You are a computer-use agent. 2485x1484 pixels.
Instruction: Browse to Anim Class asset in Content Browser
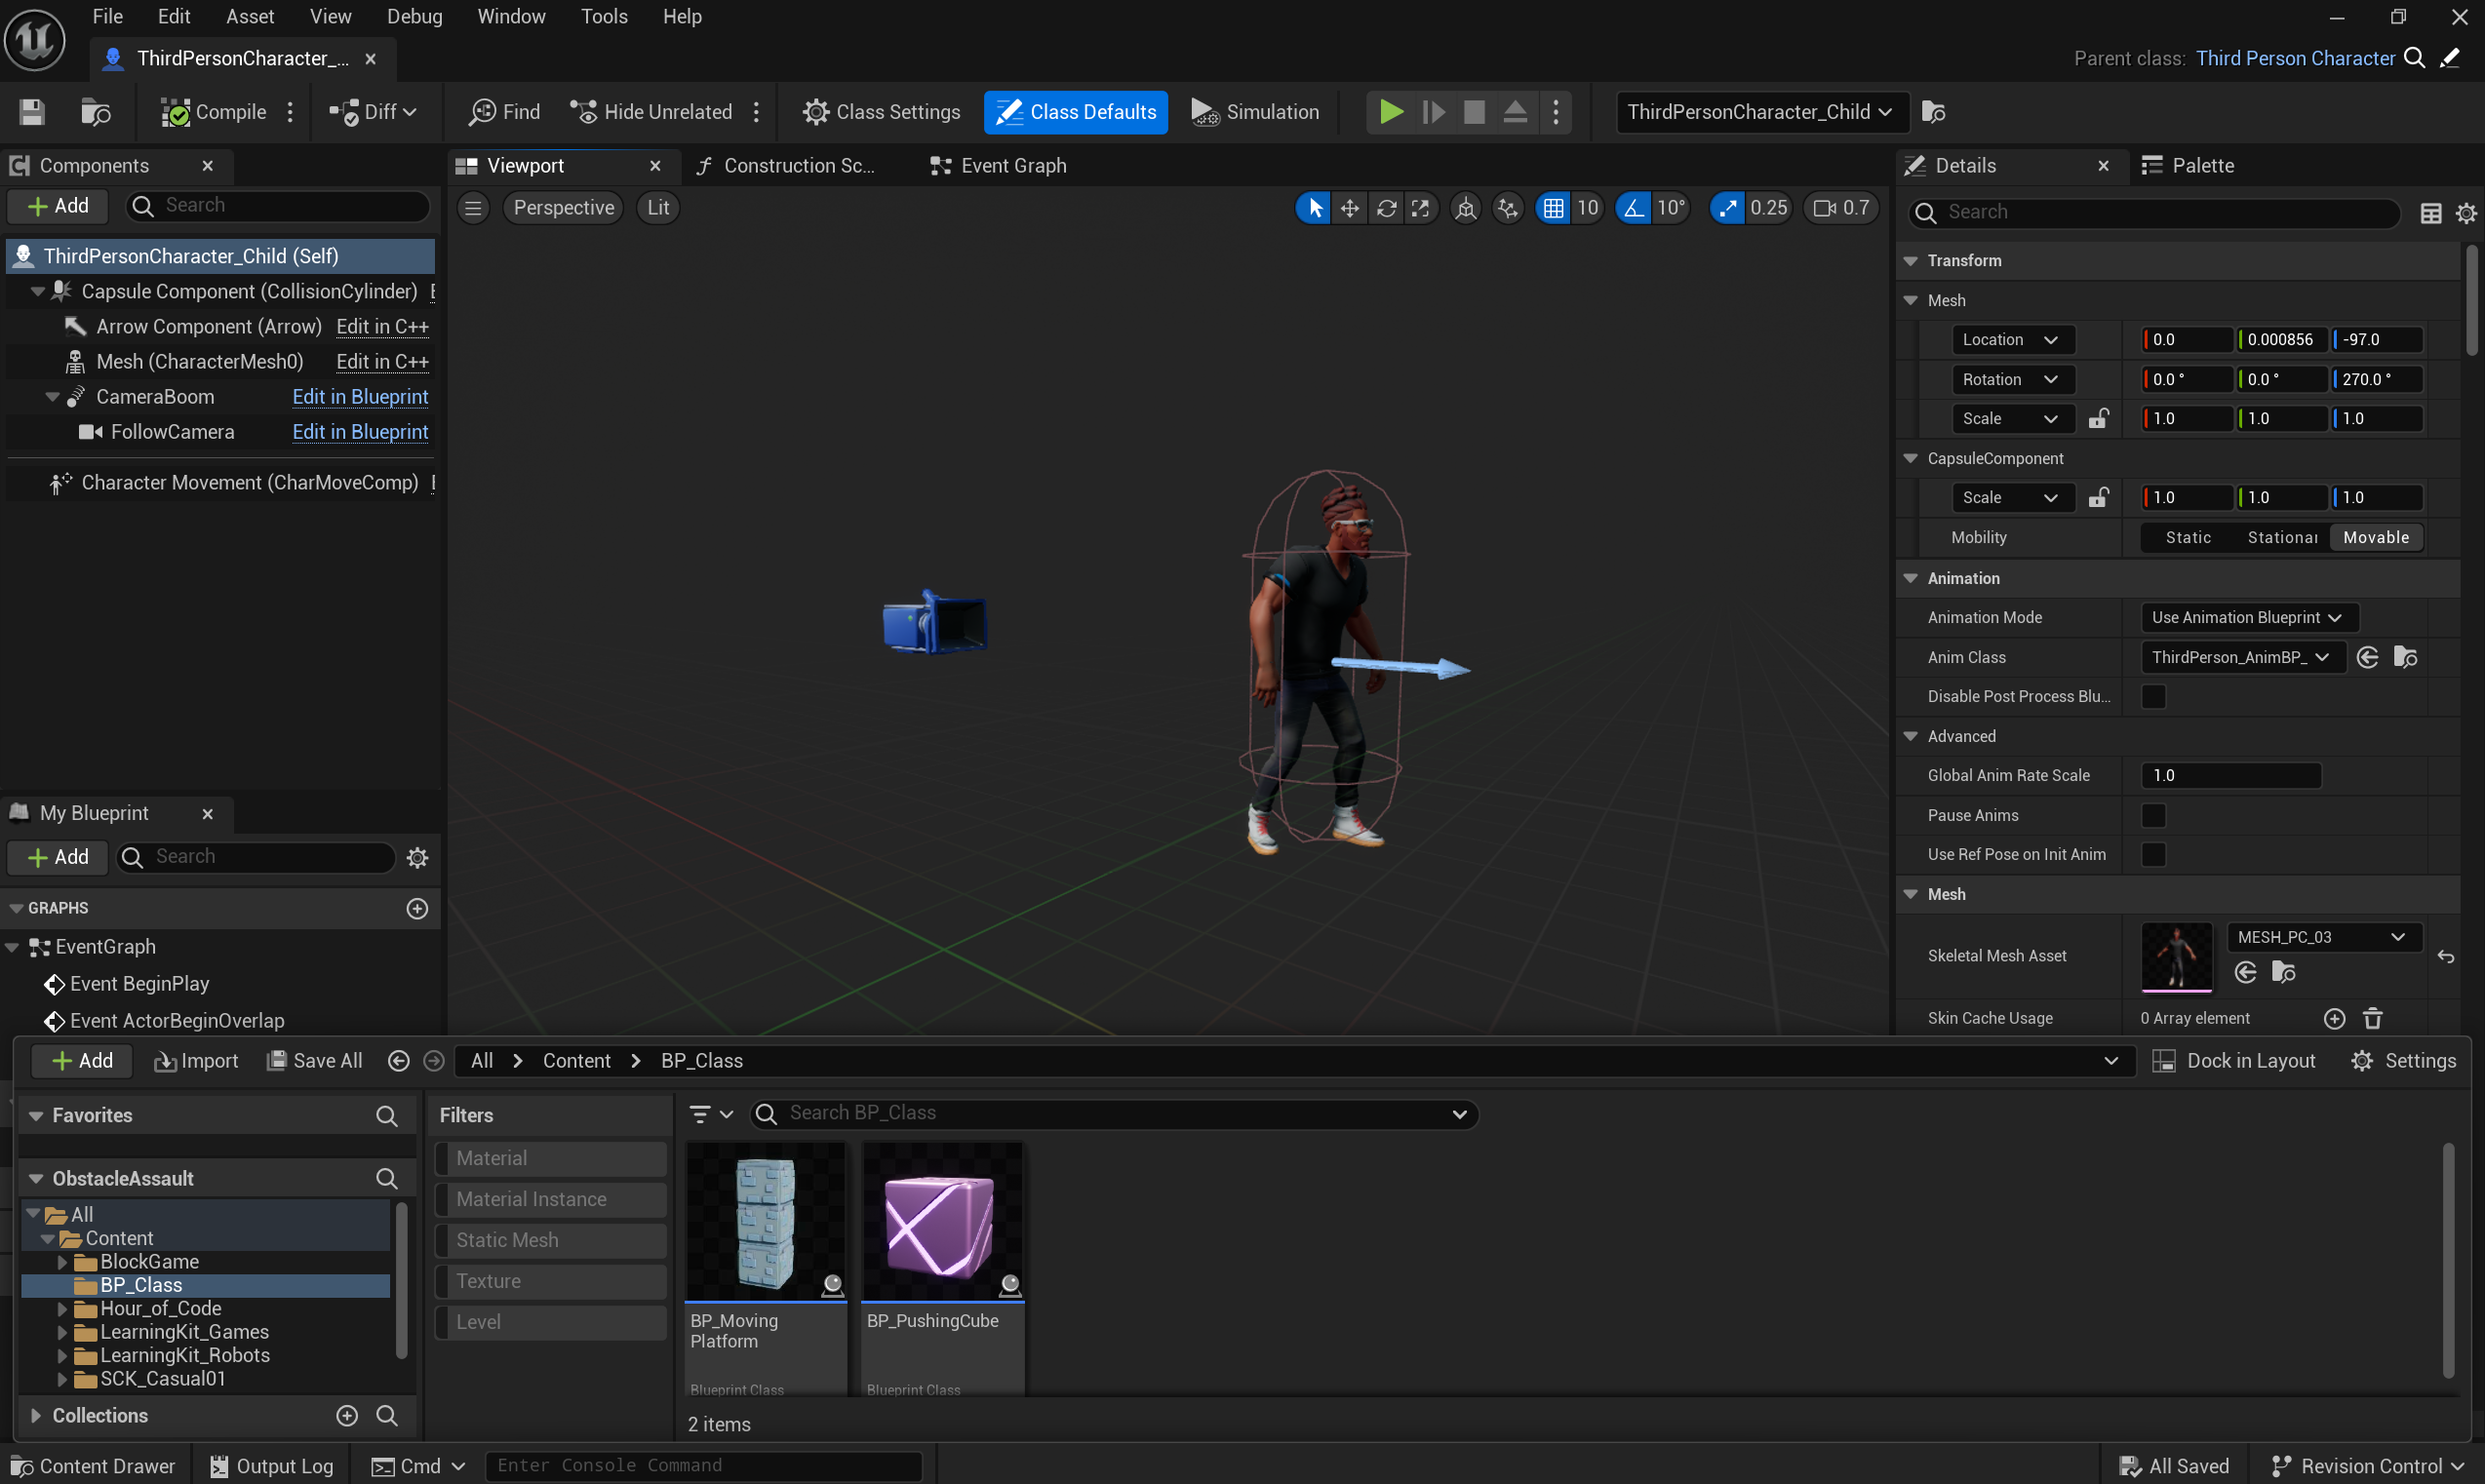pyautogui.click(x=2405, y=657)
